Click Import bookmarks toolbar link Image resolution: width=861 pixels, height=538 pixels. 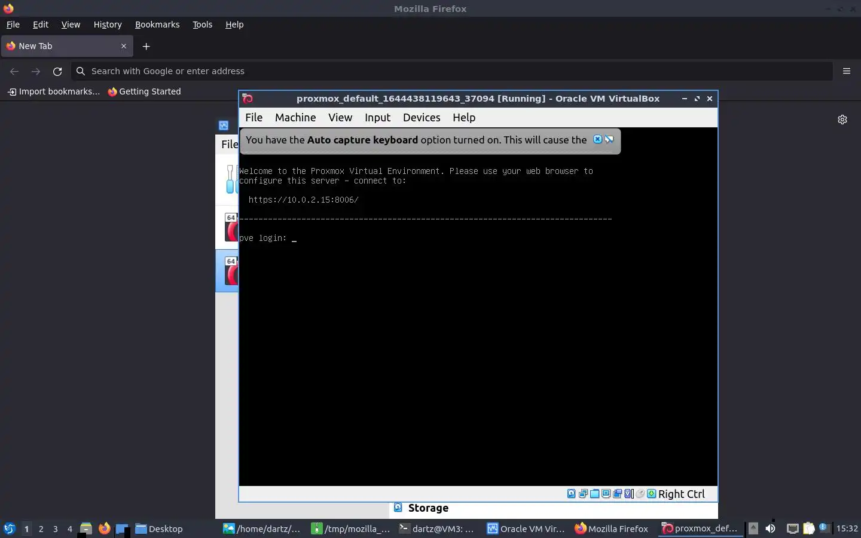click(54, 91)
